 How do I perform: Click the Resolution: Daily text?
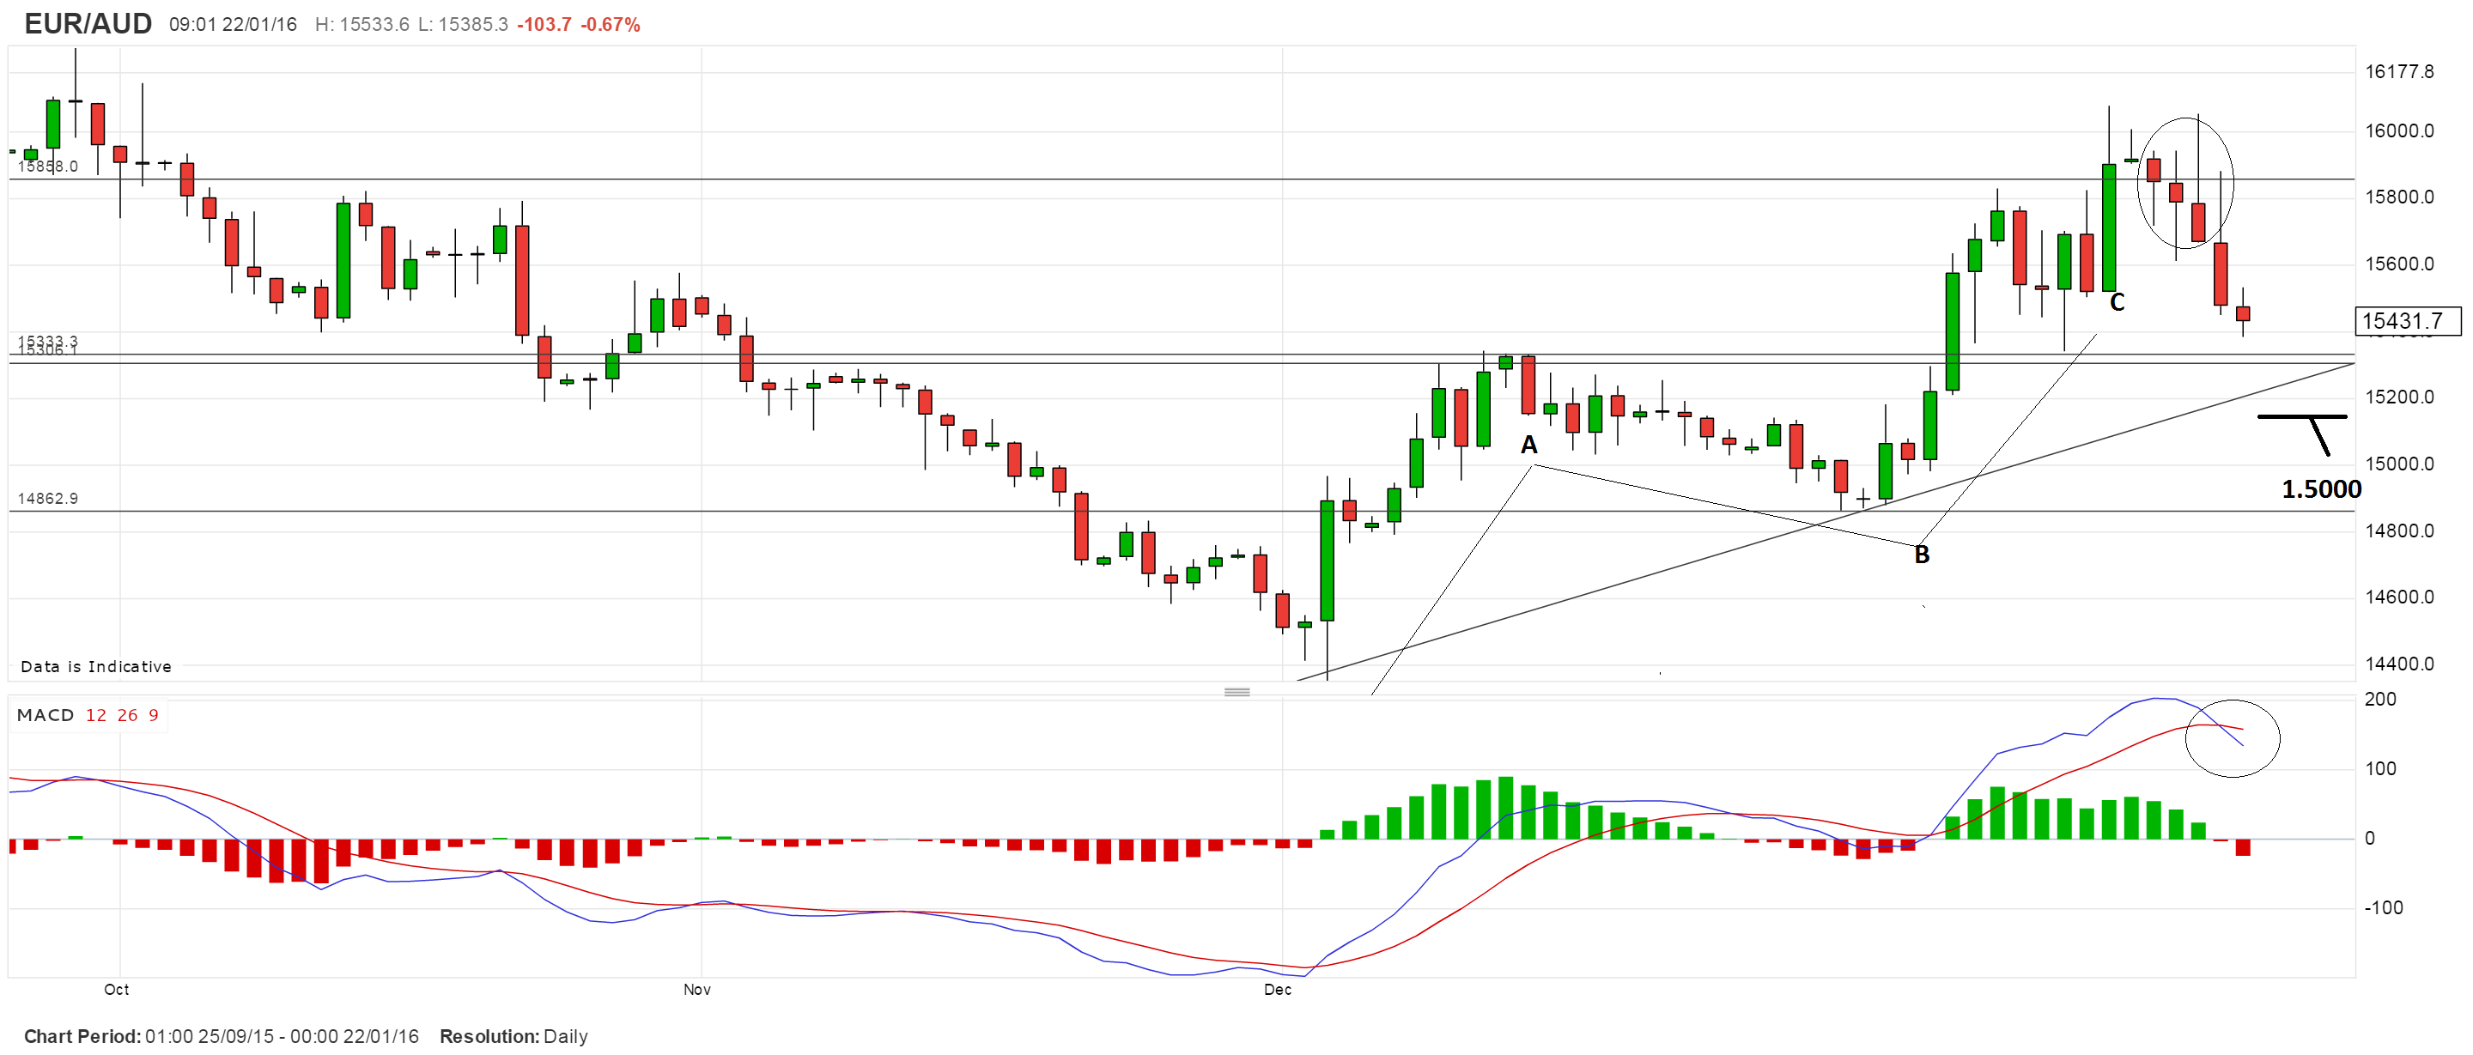(x=513, y=1036)
